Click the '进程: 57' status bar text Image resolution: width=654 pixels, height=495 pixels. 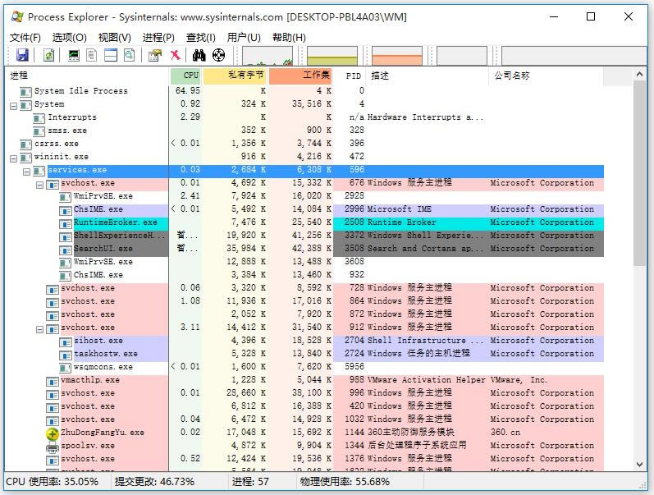click(x=250, y=482)
